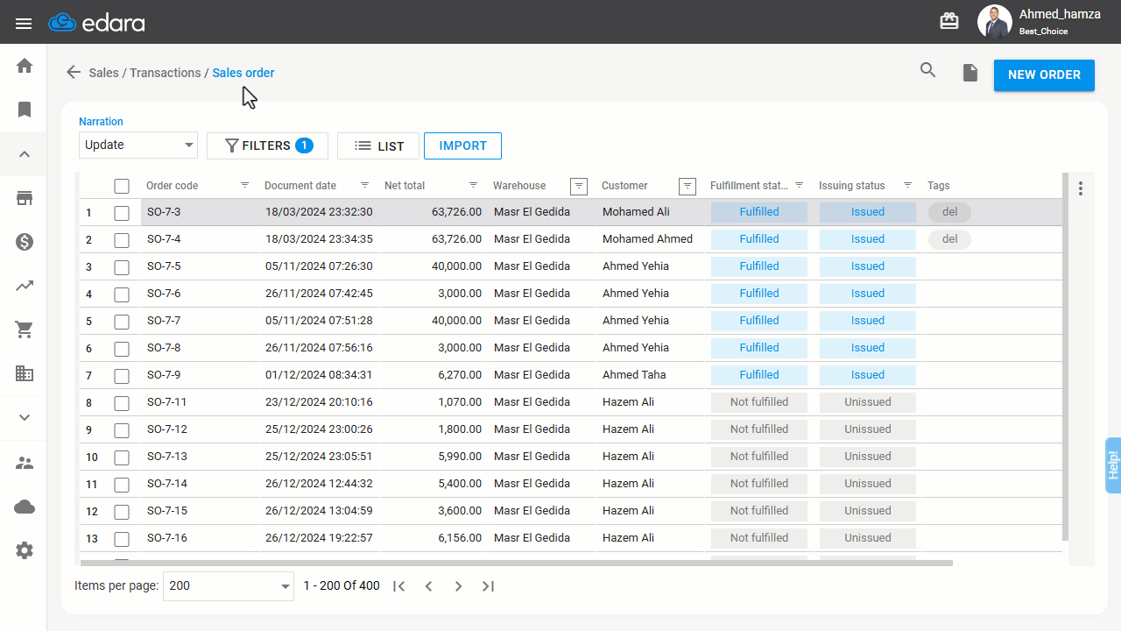Open the gift icon in header
Screen dimensions: 1121x631
click(x=949, y=21)
